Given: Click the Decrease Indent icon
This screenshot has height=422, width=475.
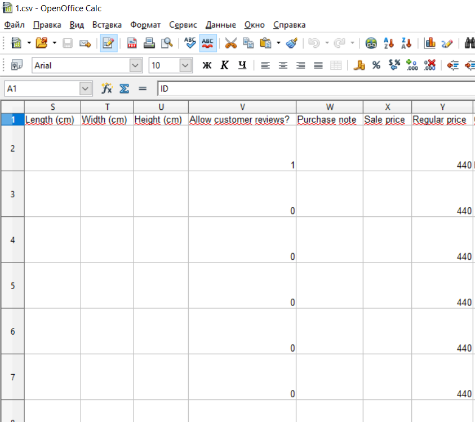Looking at the screenshot, I should pyautogui.click(x=453, y=65).
